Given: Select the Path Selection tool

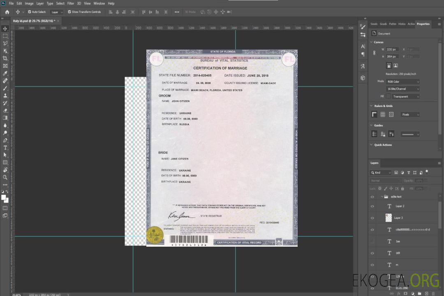Looking at the screenshot, I should coord(5,155).
